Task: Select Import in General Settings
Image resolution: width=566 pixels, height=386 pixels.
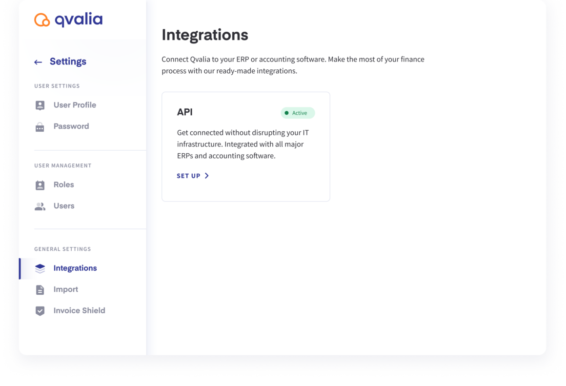Action: coord(66,289)
